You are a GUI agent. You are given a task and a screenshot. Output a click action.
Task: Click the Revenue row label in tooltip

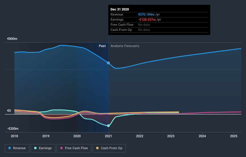(117, 14)
